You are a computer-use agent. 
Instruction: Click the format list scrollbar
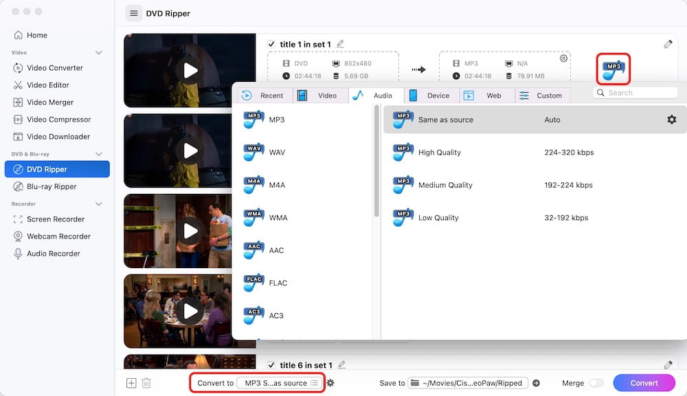[376, 160]
